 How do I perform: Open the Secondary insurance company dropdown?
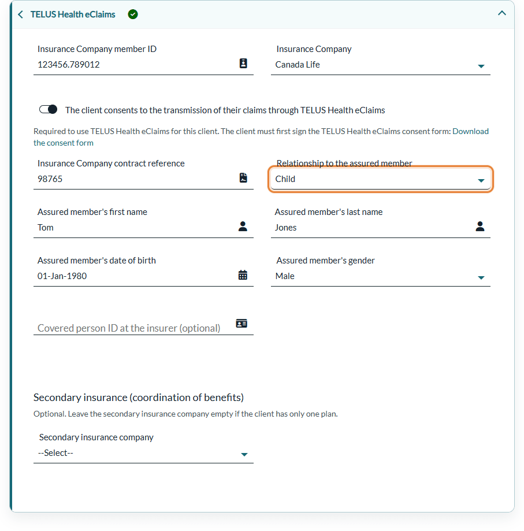tap(143, 453)
